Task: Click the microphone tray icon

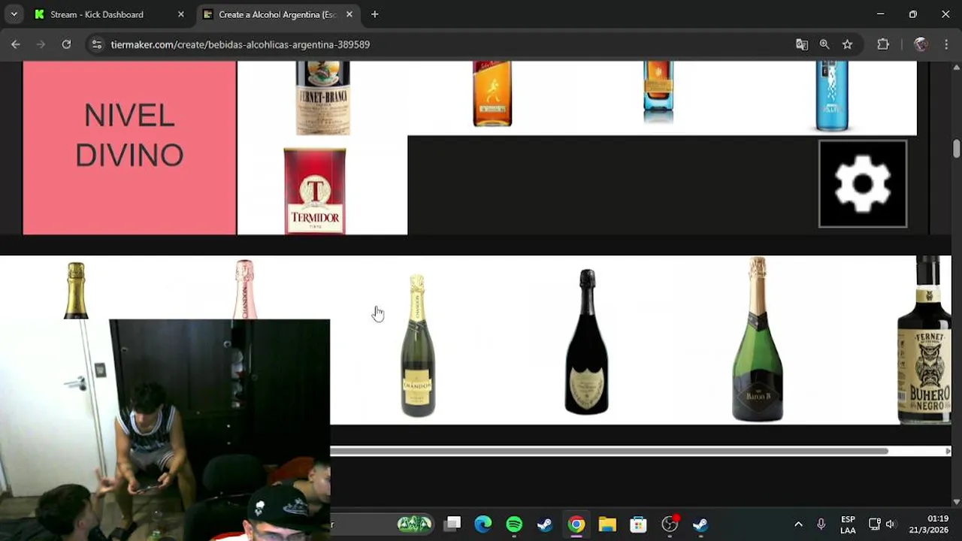Action: point(821,524)
